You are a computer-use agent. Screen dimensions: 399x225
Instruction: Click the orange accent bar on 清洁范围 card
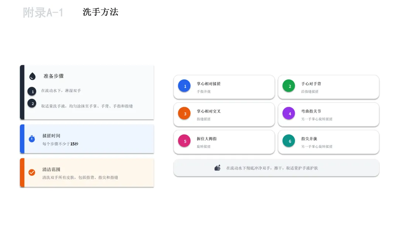tap(22, 173)
